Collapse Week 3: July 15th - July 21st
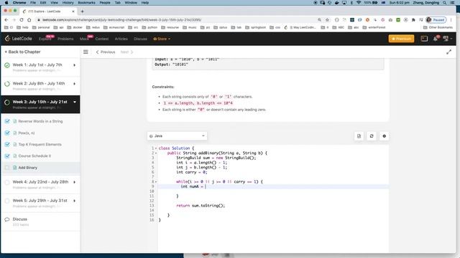The height and width of the screenshot is (258, 460). click(x=75, y=102)
